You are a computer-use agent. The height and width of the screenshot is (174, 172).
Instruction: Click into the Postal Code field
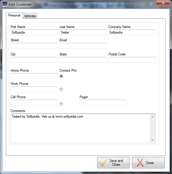click(x=132, y=60)
